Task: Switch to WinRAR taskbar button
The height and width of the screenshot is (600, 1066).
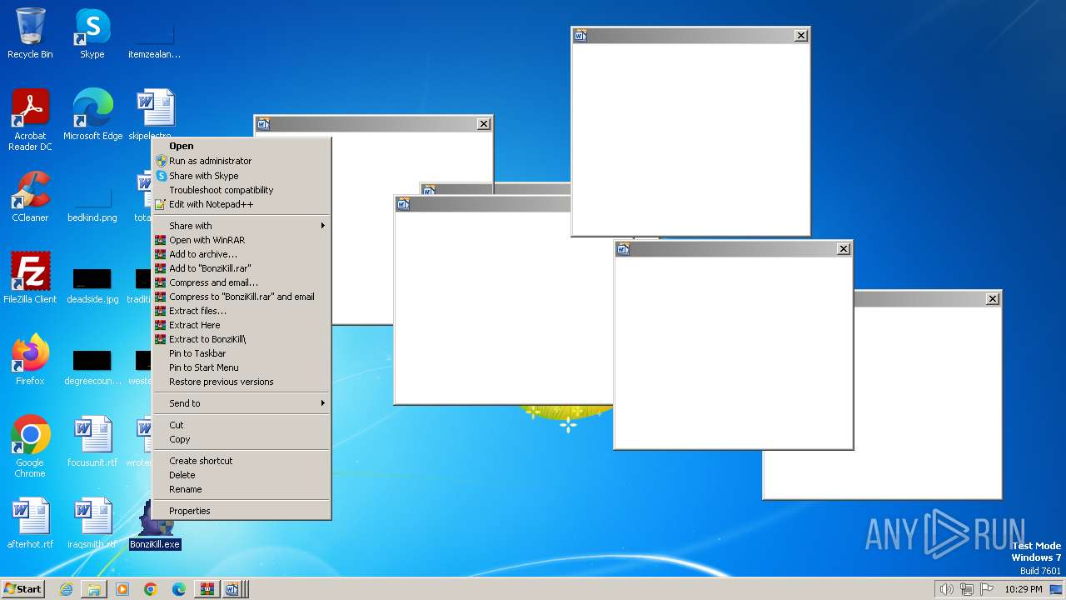Action: [x=207, y=589]
